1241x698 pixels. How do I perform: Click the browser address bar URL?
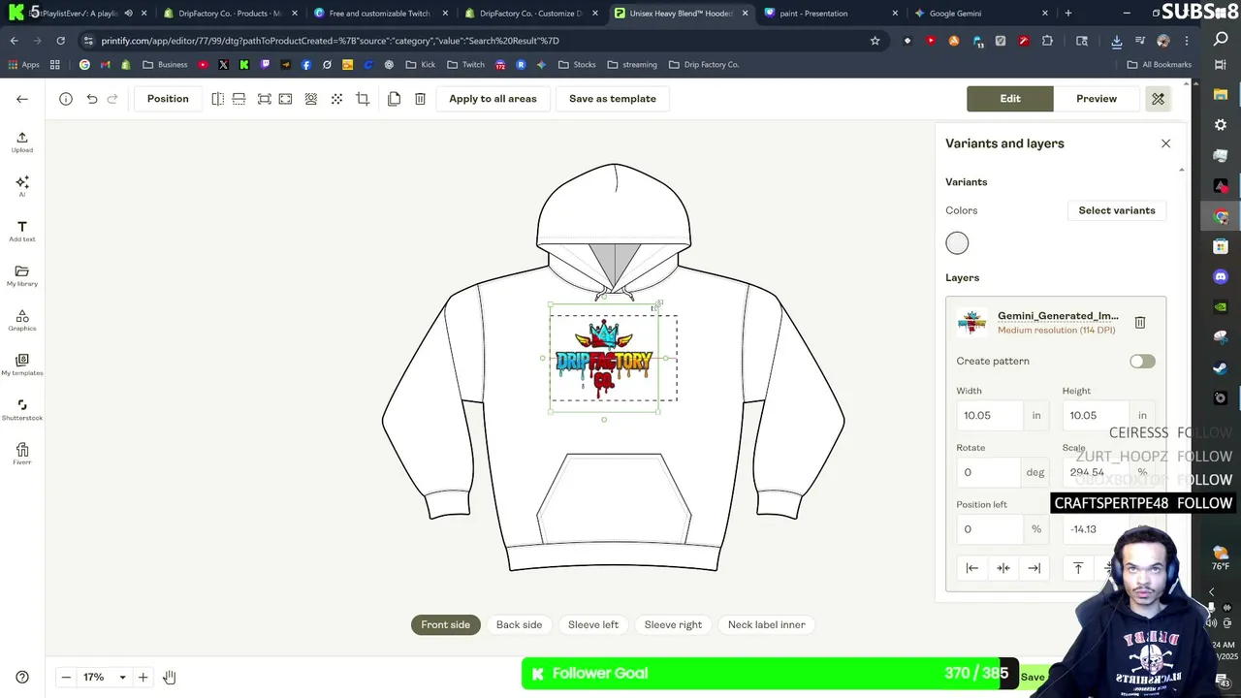pos(330,41)
